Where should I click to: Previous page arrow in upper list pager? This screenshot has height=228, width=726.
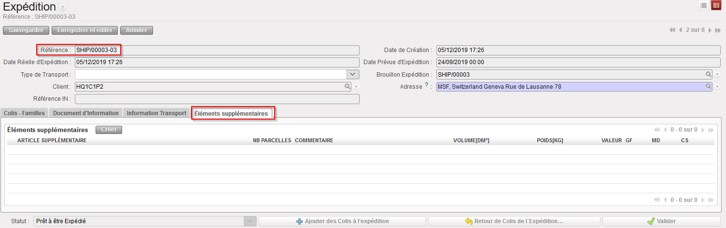click(x=665, y=130)
